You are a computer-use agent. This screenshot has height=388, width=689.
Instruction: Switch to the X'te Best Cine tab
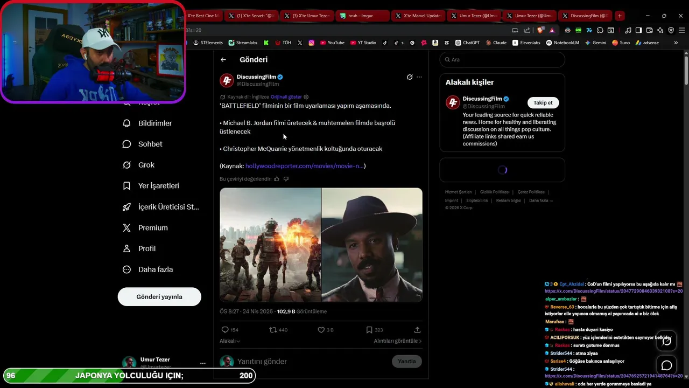(203, 16)
